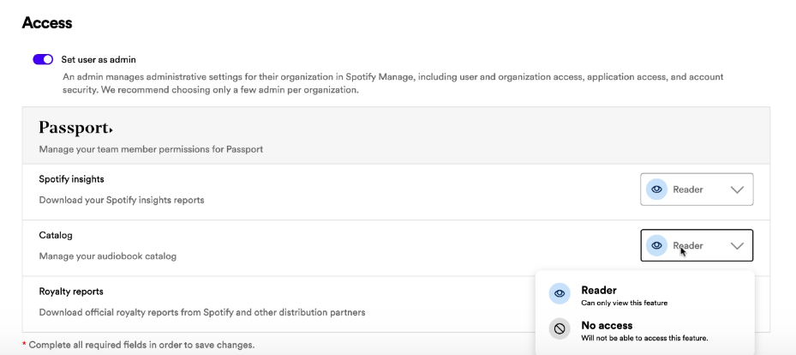Click 'Will not be able to access' description
The height and width of the screenshot is (355, 796).
tap(644, 338)
